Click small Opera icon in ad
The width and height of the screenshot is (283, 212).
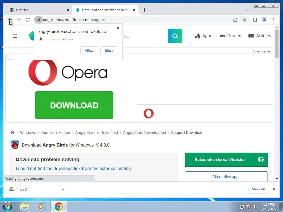pyautogui.click(x=148, y=113)
